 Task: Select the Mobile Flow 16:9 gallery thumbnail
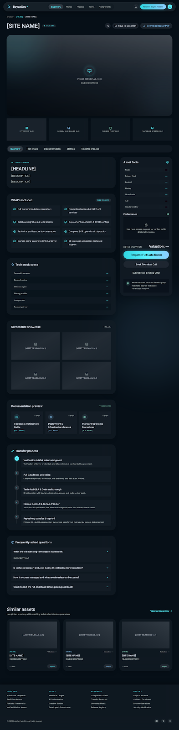(x=110, y=129)
